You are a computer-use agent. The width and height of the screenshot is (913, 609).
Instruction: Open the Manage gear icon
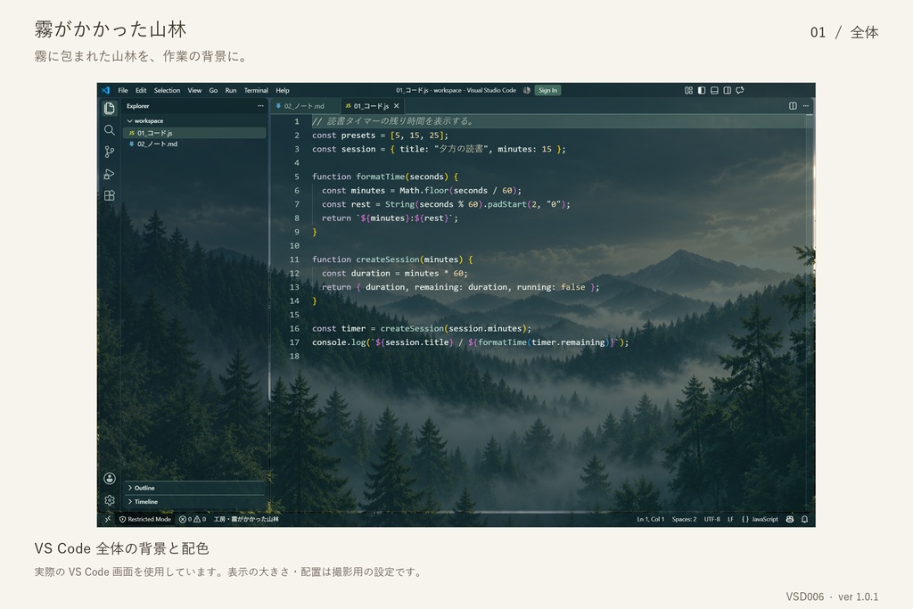point(109,500)
